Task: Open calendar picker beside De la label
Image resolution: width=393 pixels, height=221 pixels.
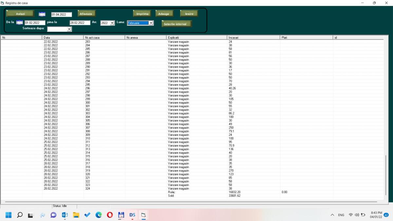Action: coord(20,23)
